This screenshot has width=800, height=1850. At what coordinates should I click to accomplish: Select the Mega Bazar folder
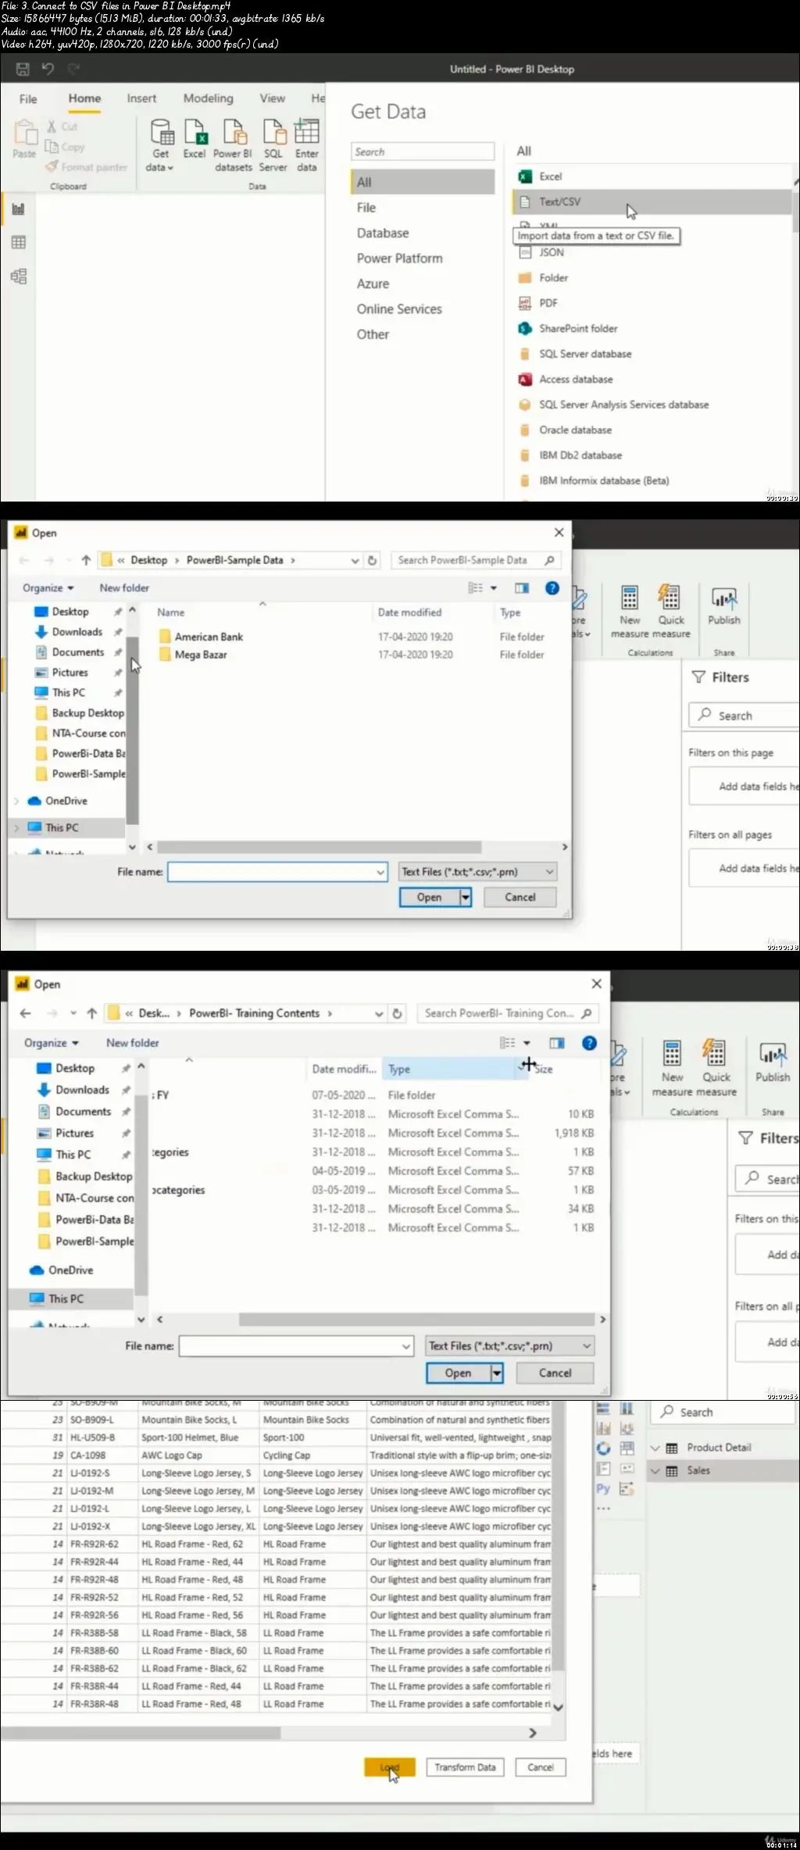pos(201,655)
